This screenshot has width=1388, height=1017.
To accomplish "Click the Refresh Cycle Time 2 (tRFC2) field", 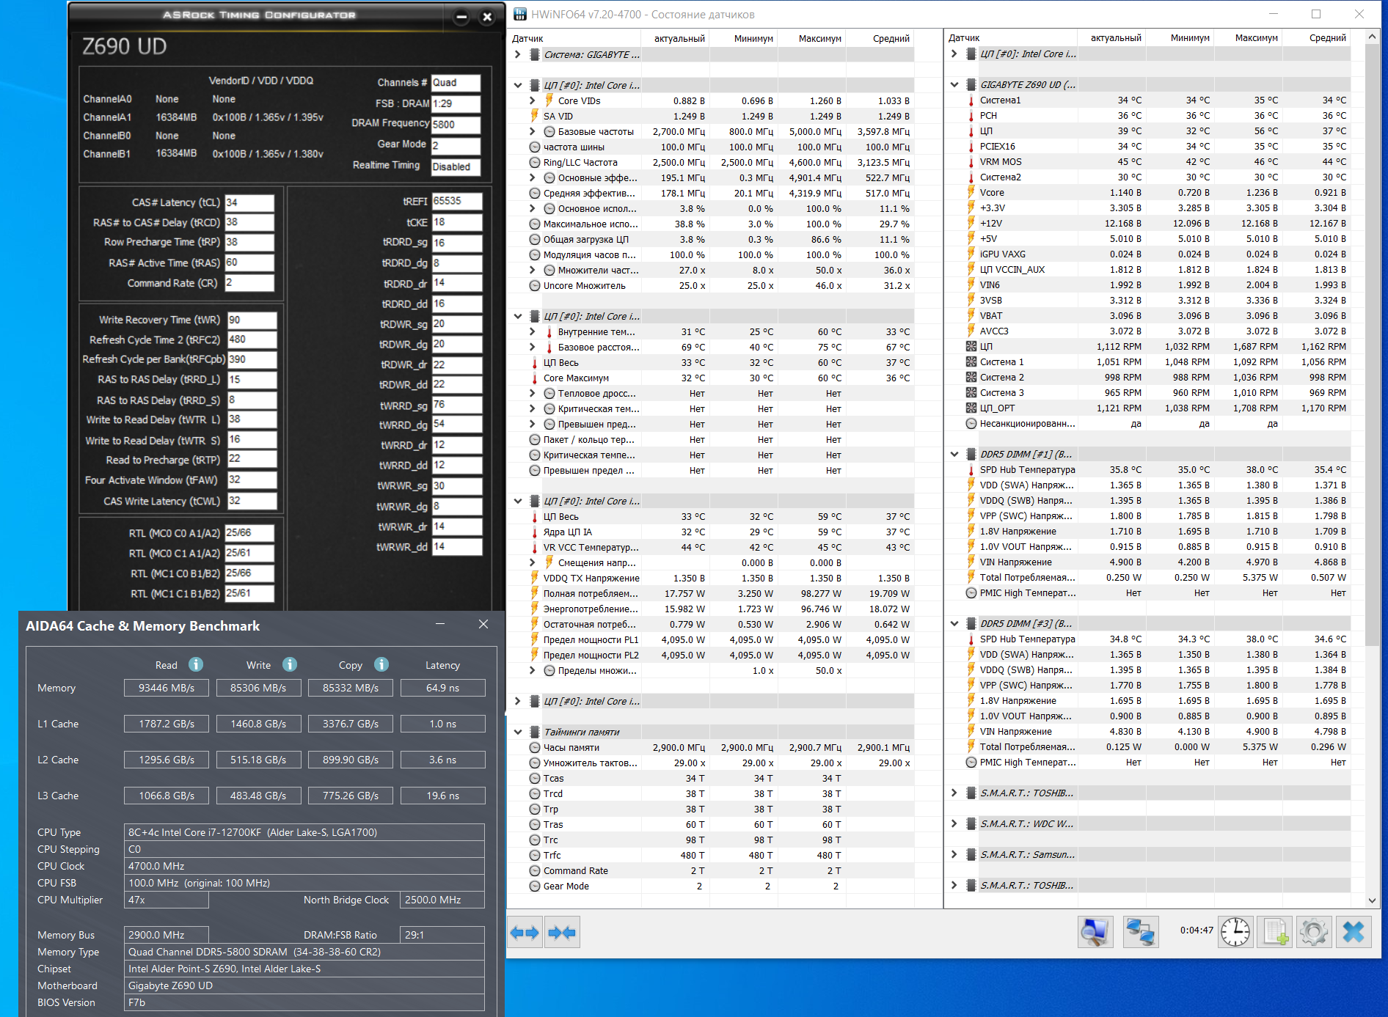I will pos(252,339).
